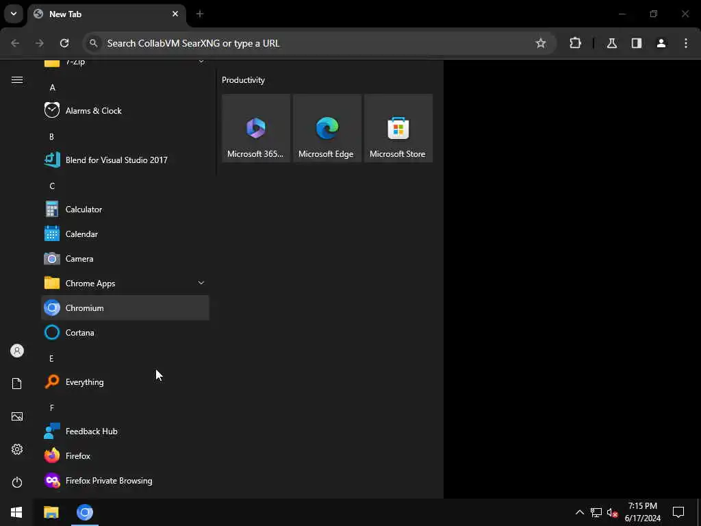Open the browser Extensions puzzle icon

575,43
